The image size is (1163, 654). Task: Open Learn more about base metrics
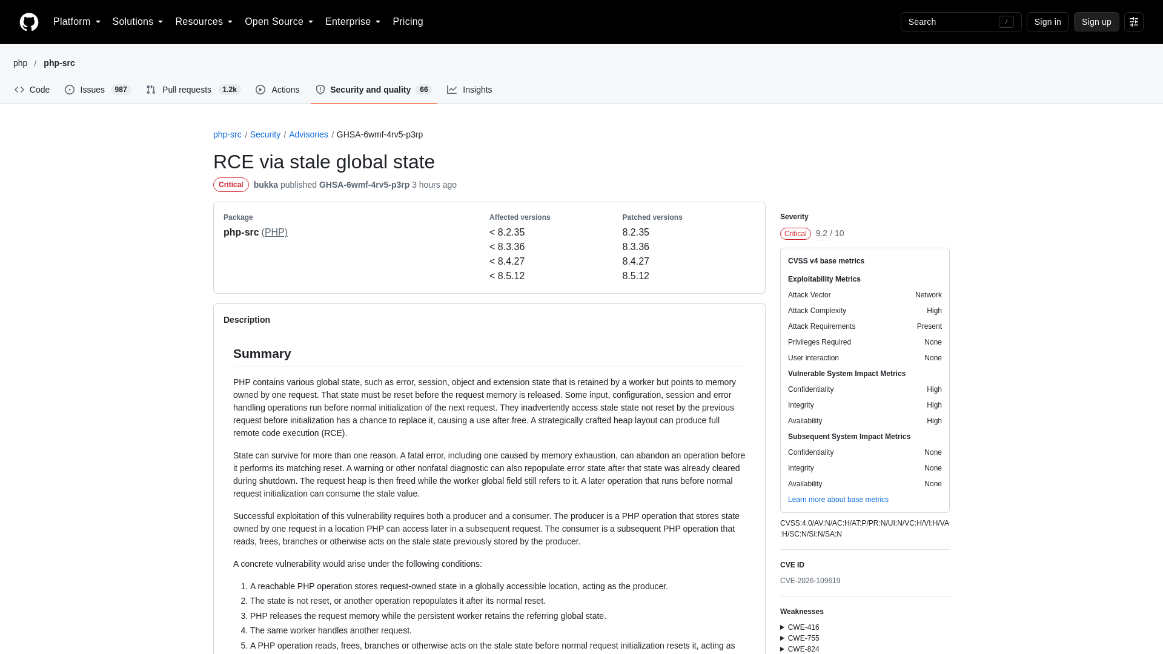(838, 500)
